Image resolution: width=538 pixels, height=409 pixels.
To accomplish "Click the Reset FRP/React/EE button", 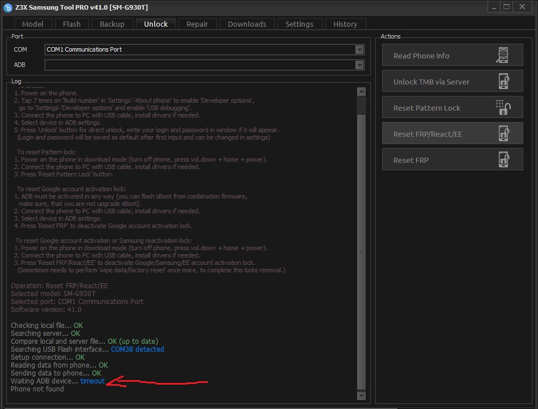I will (452, 133).
